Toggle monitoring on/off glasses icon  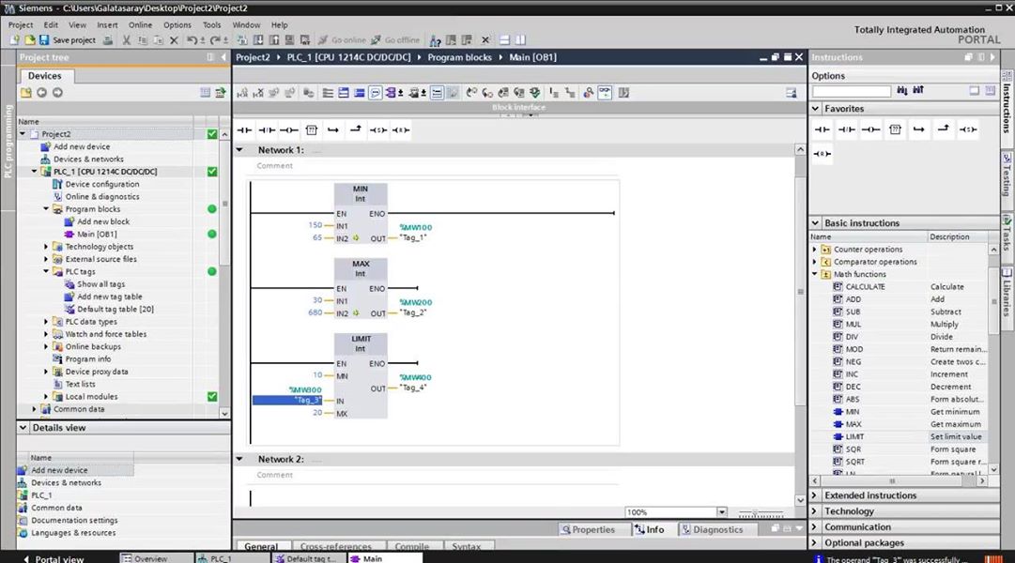point(605,93)
